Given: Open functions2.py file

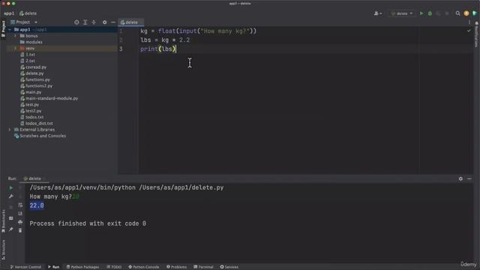Looking at the screenshot, I should tap(38, 86).
